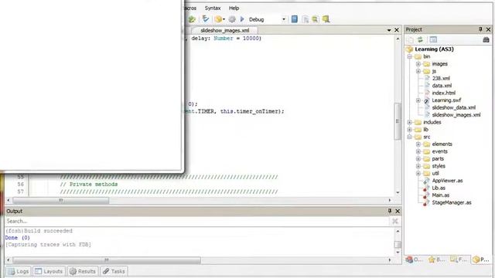Click the Build Project icon in toolbar
The image size is (495, 278).
click(x=218, y=19)
